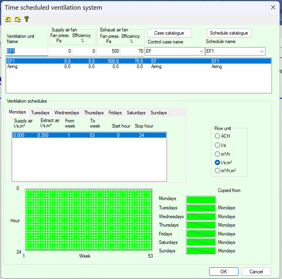Click the Schedule catalogue button
The height and width of the screenshot is (279, 282).
[x=229, y=33]
